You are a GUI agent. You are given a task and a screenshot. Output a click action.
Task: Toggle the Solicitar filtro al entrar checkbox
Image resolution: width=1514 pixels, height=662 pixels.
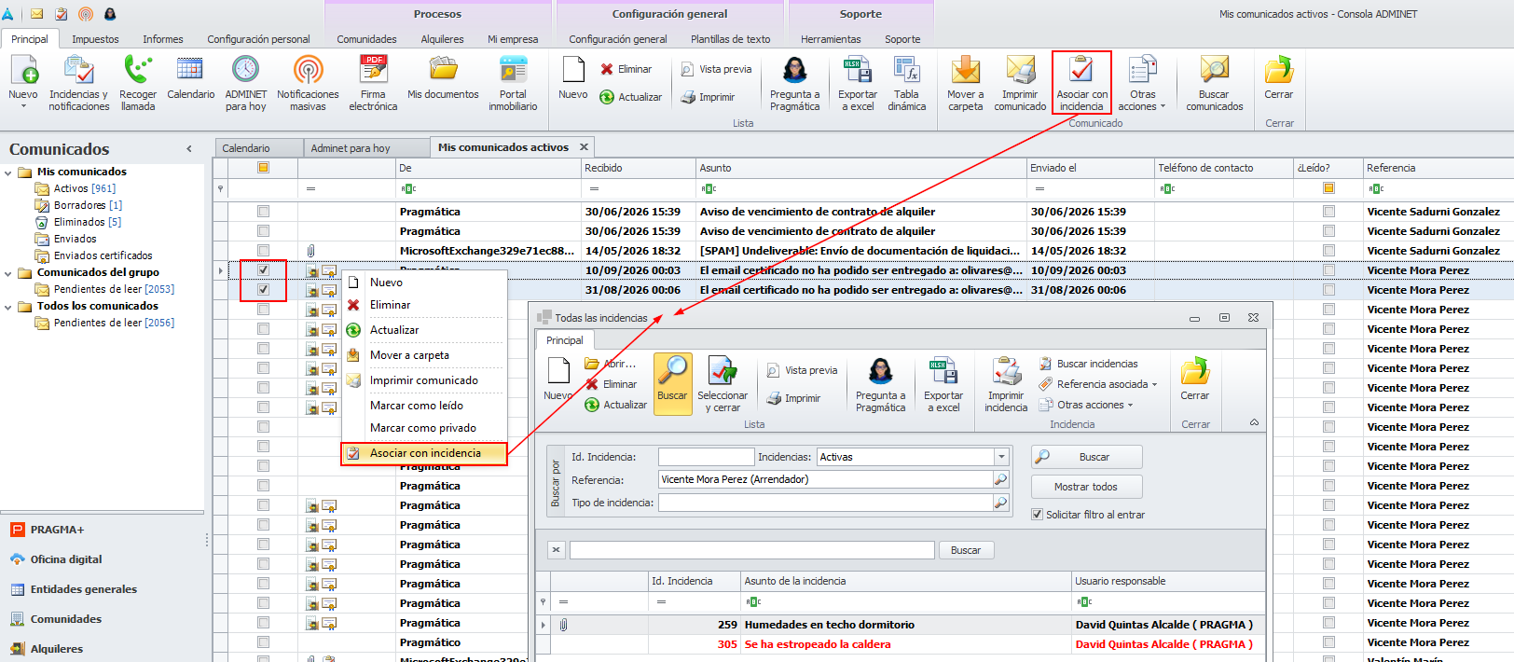tap(1037, 515)
